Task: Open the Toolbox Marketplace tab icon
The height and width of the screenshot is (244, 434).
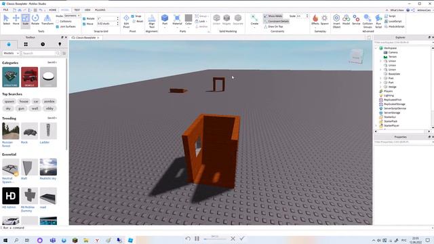Action: pyautogui.click(x=9, y=44)
